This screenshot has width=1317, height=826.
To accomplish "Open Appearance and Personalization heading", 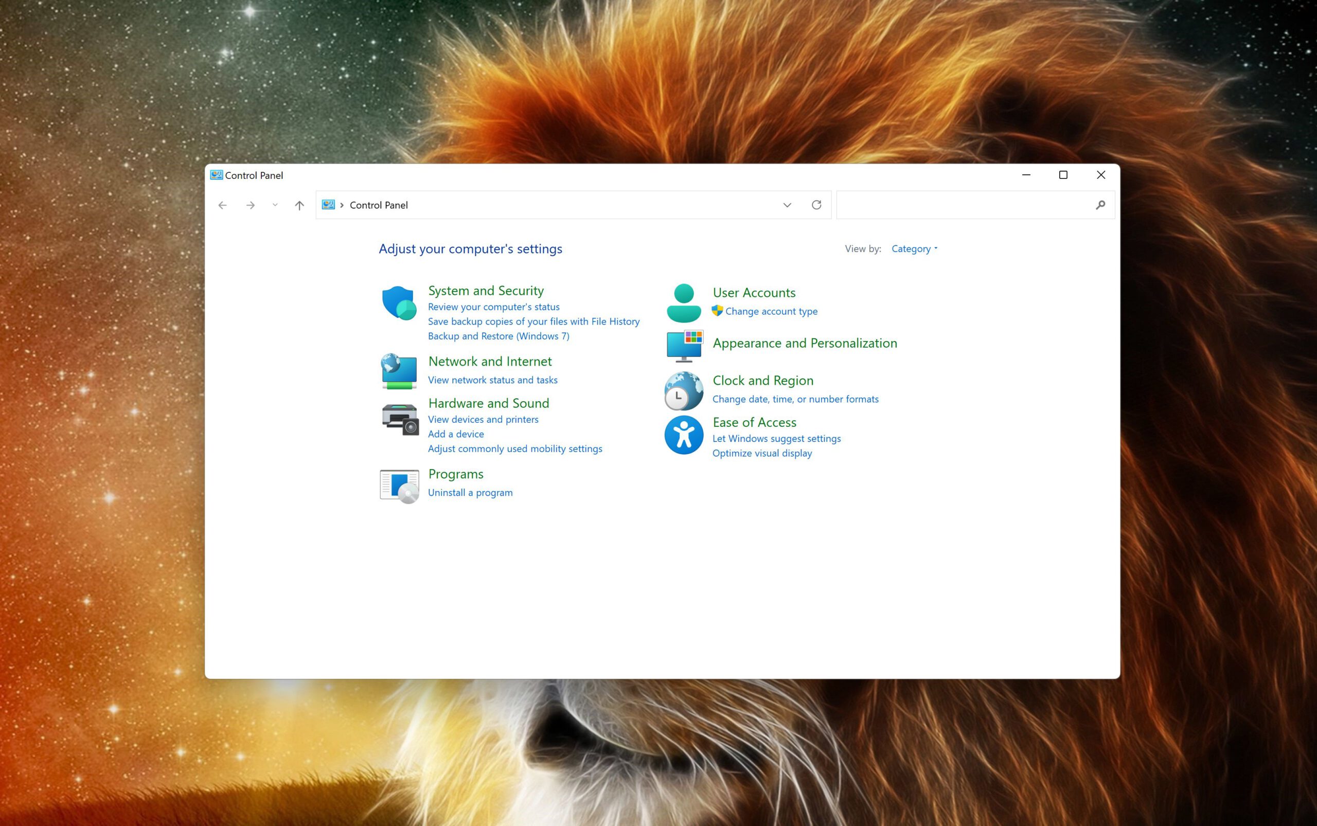I will (805, 343).
